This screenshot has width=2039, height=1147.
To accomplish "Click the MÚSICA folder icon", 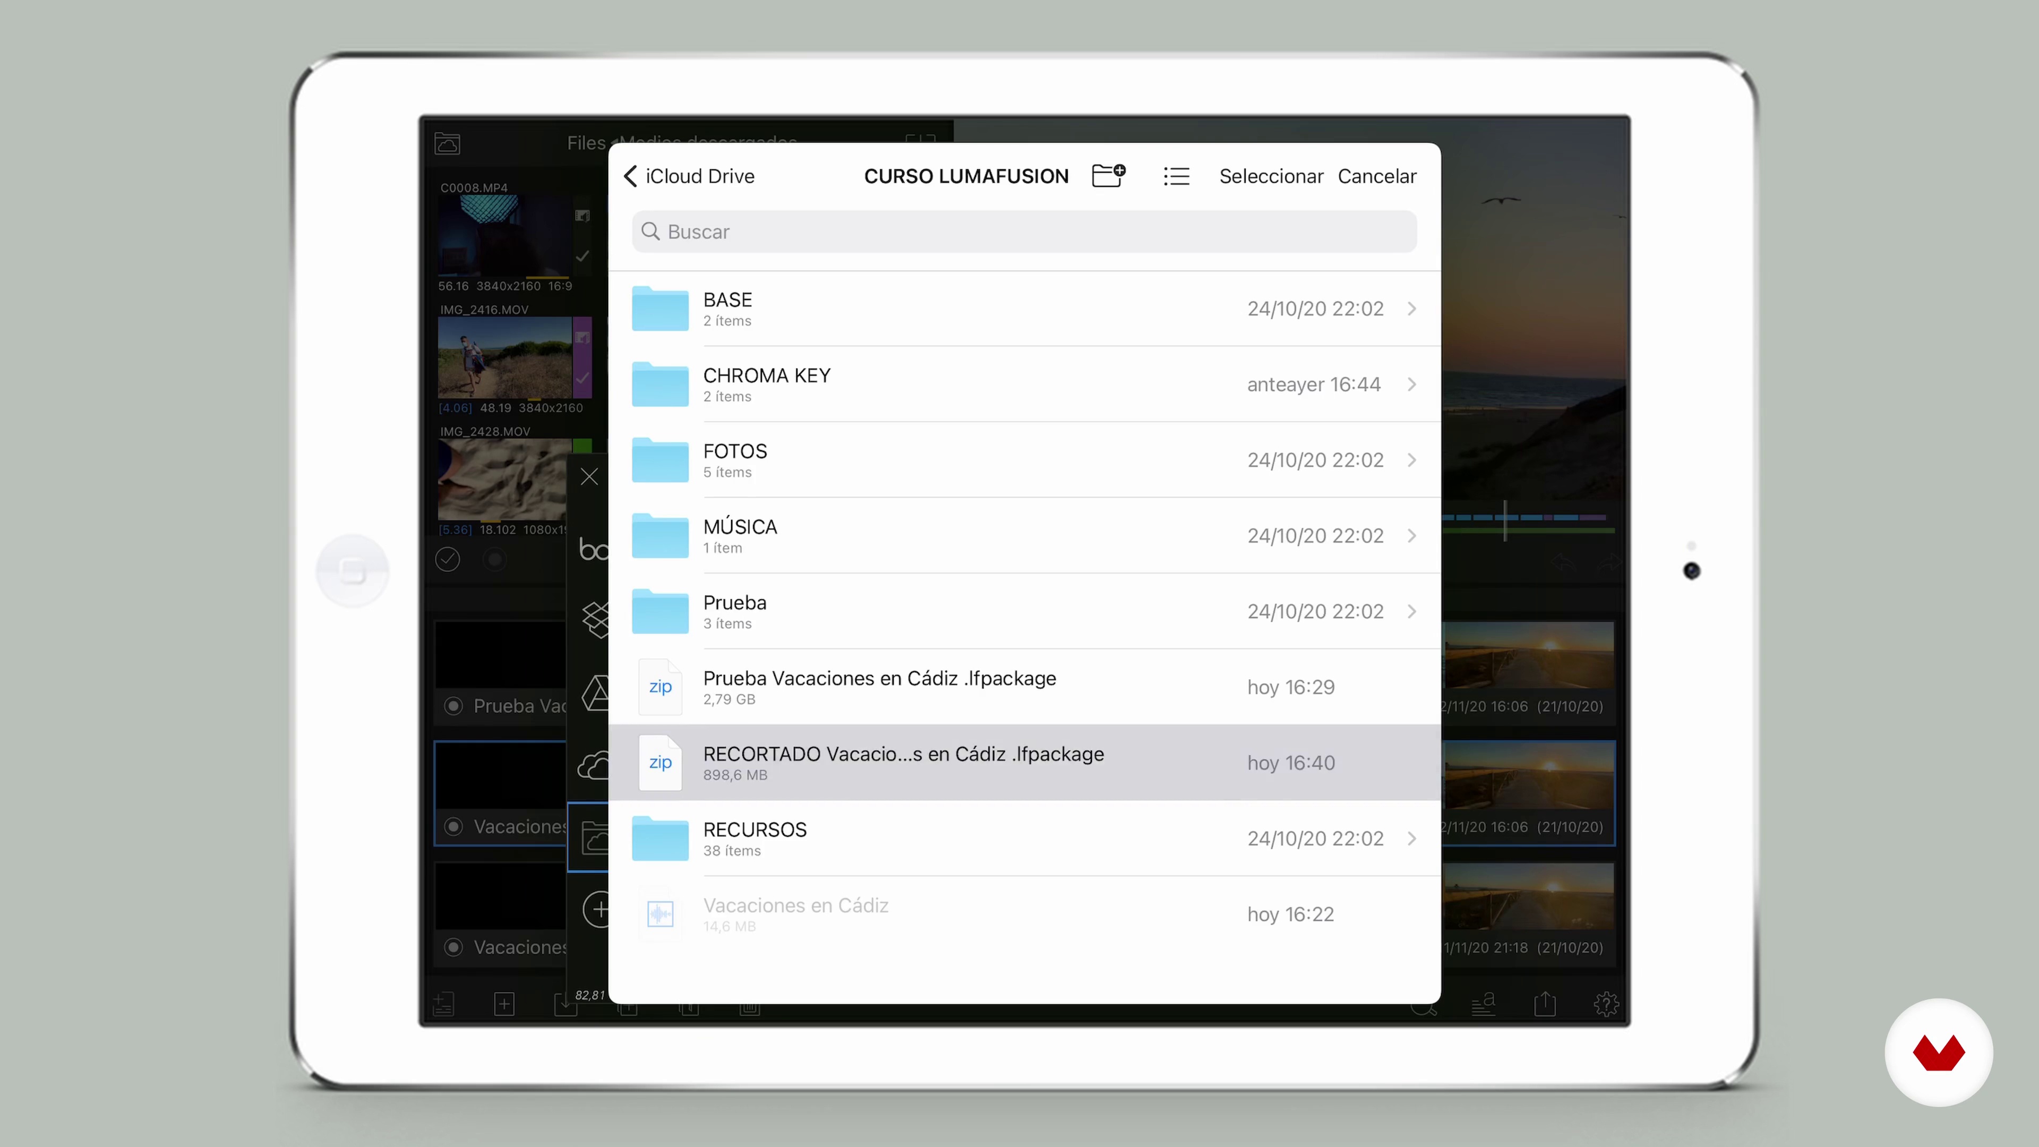I will (660, 536).
